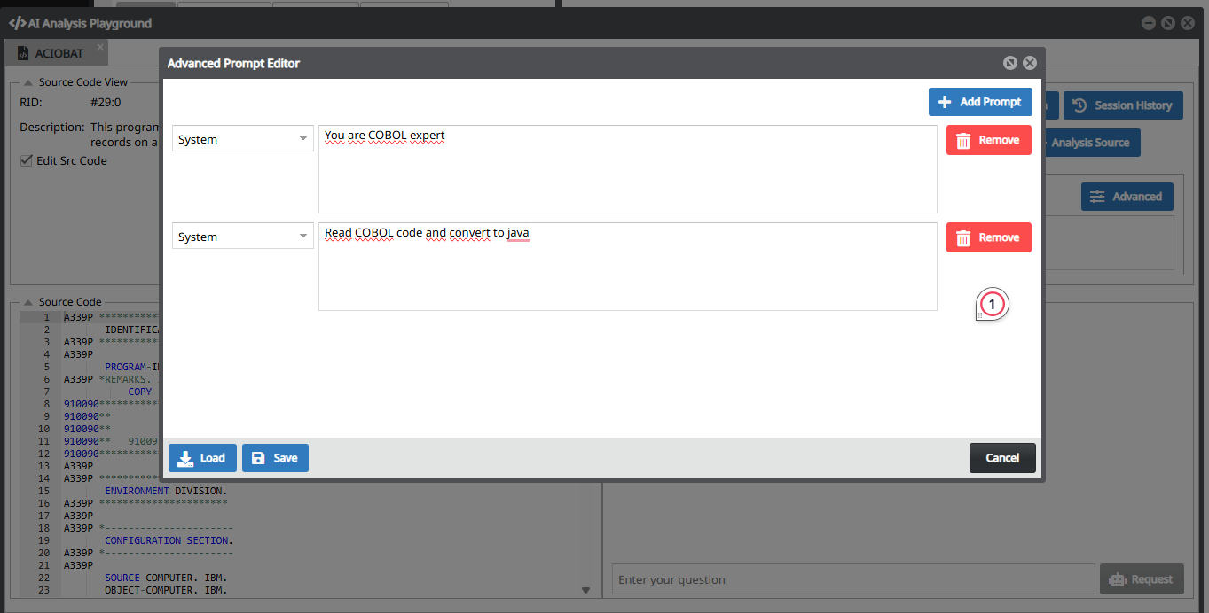The width and height of the screenshot is (1209, 613).
Task: Open the second prompt's System role dropdown
Action: pos(242,237)
